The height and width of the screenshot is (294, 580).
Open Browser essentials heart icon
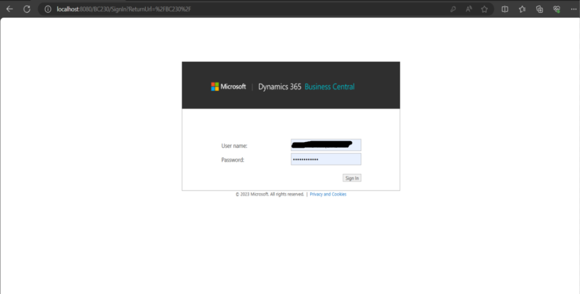[x=557, y=9]
